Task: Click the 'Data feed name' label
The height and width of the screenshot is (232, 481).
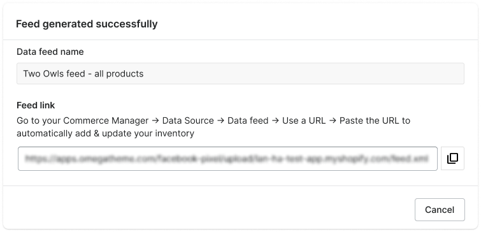Action: tap(50, 52)
